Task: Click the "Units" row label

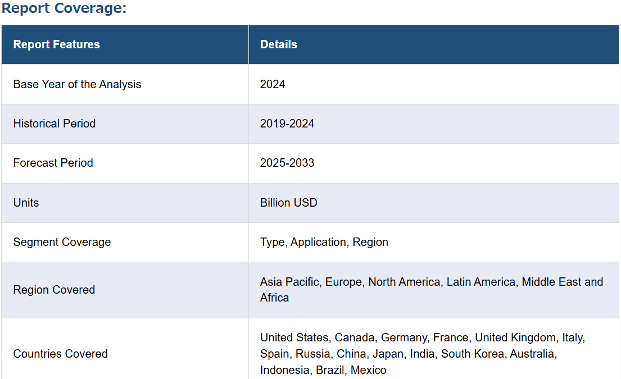Action: 26,203
